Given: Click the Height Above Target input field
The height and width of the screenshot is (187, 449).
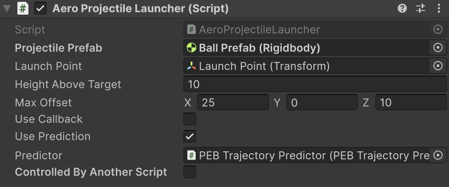Looking at the screenshot, I should coord(314,84).
